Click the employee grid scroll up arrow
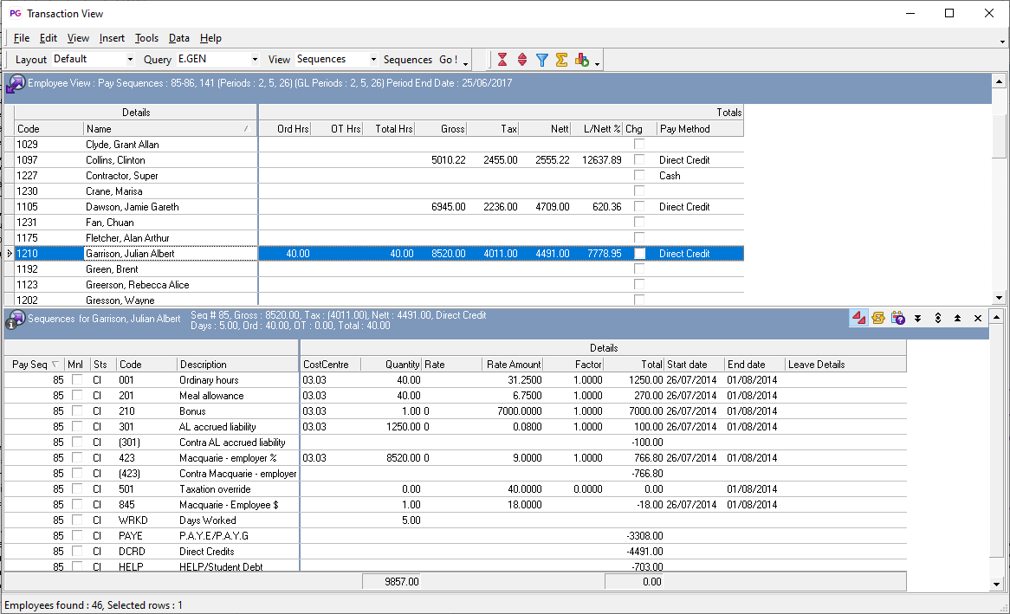 click(999, 81)
